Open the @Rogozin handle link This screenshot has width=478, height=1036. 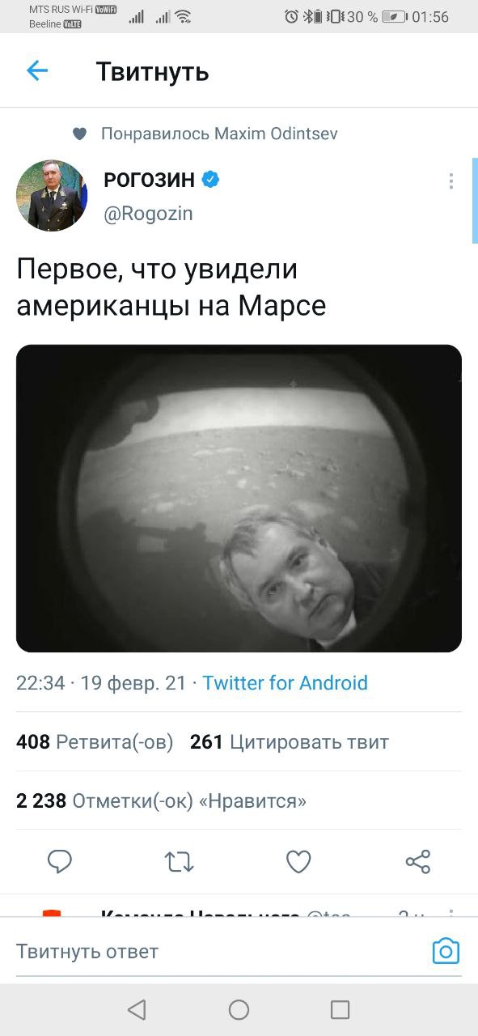point(149,214)
